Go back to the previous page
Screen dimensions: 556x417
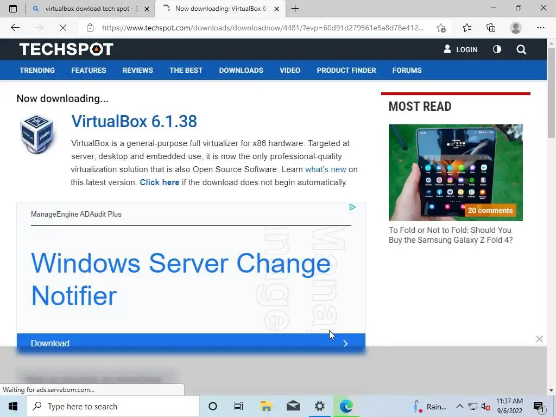click(15, 28)
